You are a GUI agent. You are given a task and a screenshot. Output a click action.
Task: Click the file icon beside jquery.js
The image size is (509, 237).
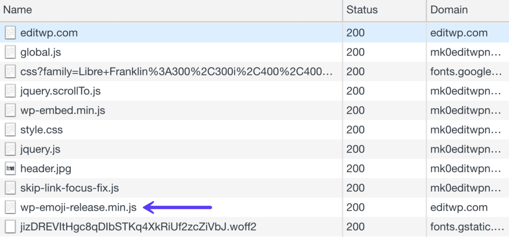10,149
